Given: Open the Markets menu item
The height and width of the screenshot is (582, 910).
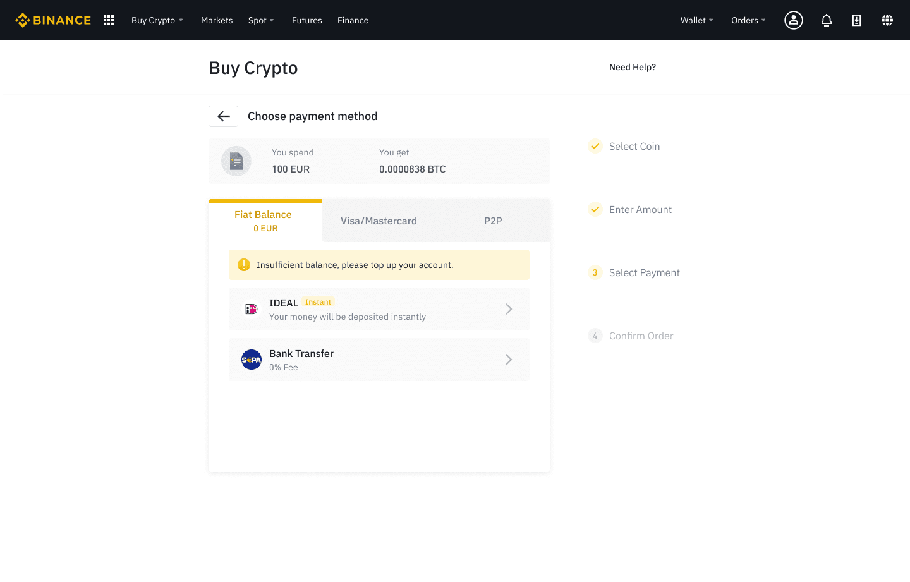Looking at the screenshot, I should (x=217, y=20).
